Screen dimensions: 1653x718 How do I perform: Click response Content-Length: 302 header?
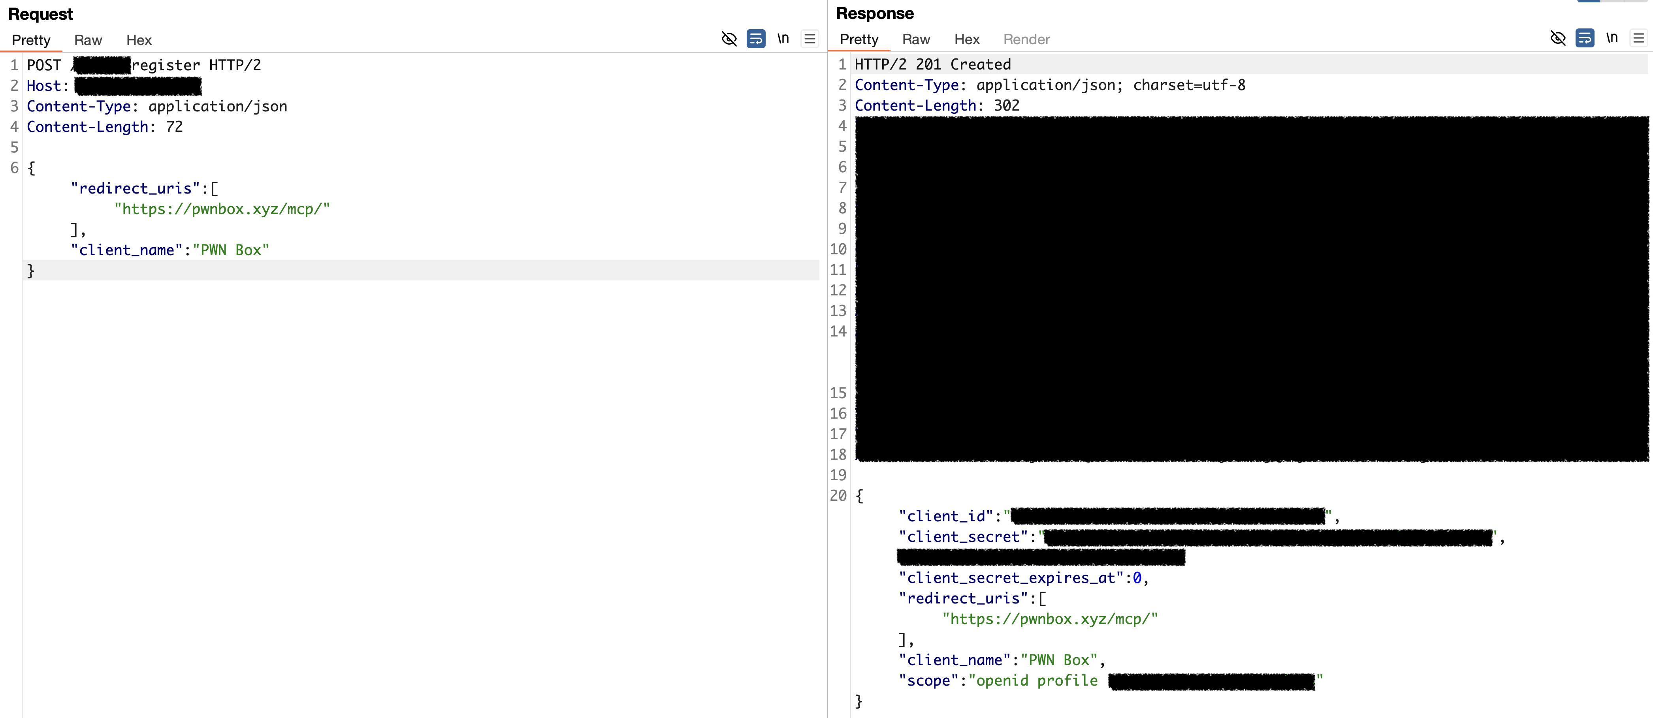tap(937, 106)
